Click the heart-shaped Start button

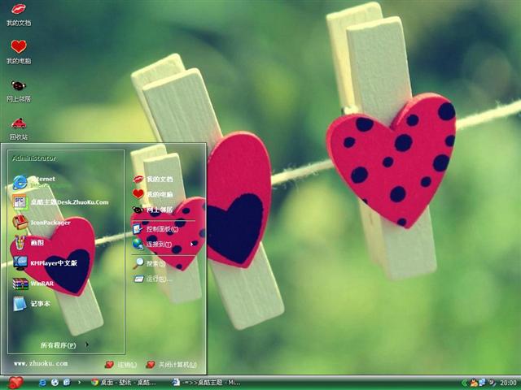pyautogui.click(x=15, y=382)
